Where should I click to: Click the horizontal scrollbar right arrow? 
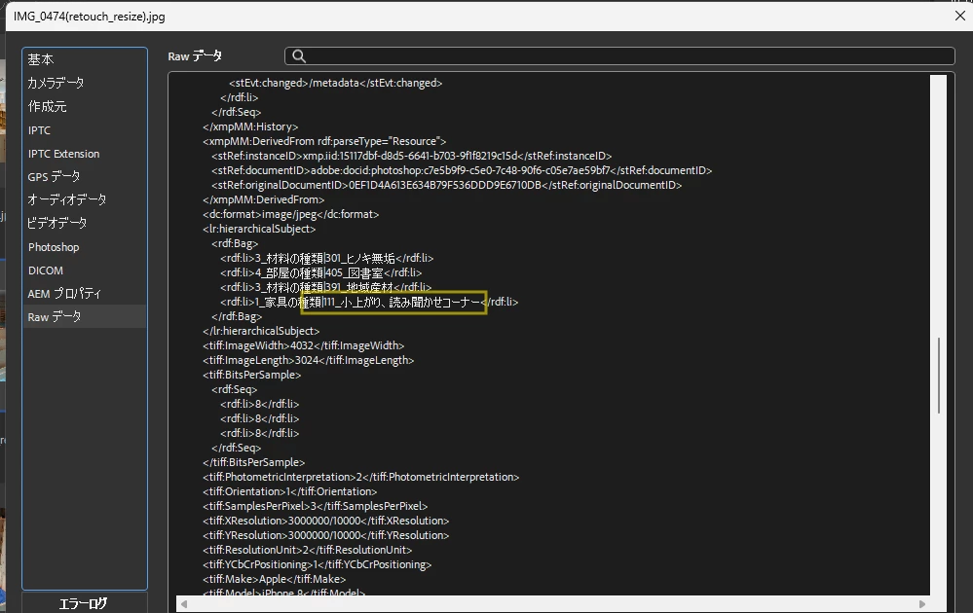[x=922, y=603]
